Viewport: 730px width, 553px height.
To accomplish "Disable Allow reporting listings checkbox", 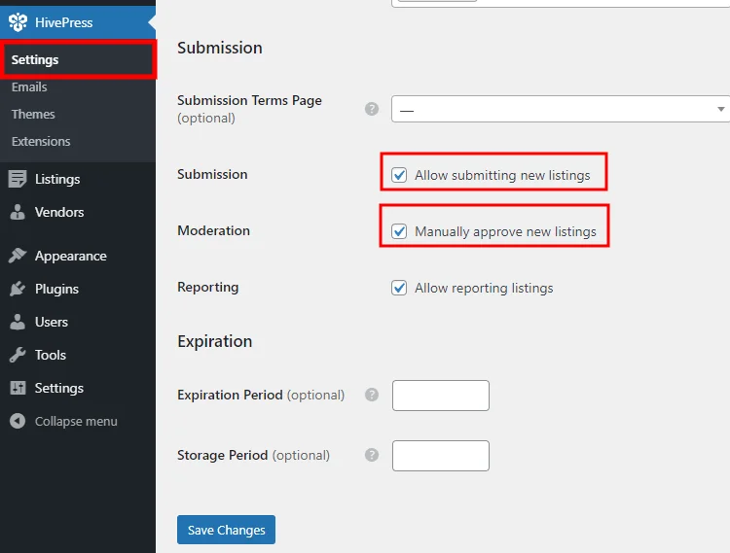I will (399, 288).
